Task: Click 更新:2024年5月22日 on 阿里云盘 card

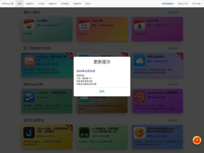Action: pyautogui.click(x=158, y=61)
